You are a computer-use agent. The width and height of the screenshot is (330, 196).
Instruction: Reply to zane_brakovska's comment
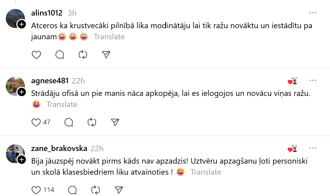[x=72, y=190]
